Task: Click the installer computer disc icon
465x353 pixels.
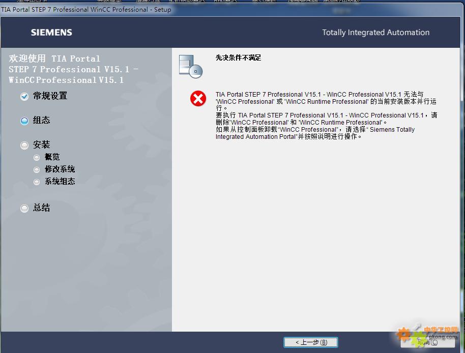Action: pyautogui.click(x=191, y=67)
